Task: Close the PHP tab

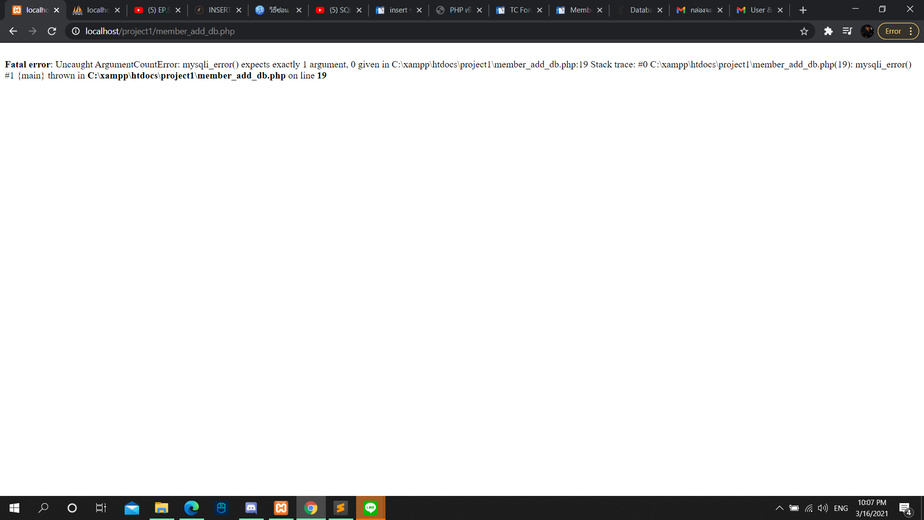Action: (x=479, y=10)
